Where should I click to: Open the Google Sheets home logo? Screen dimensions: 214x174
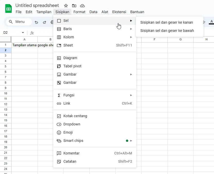[9, 9]
